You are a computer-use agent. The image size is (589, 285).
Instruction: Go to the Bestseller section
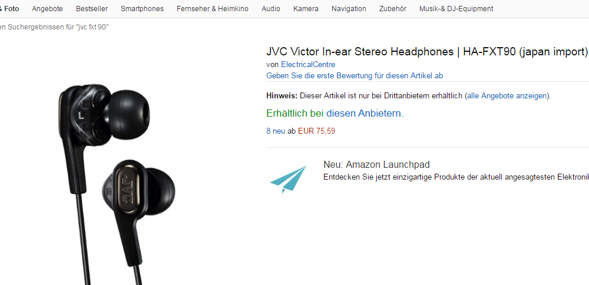(92, 9)
